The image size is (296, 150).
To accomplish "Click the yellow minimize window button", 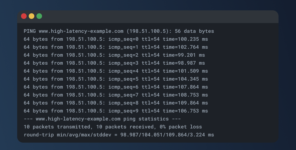I will [31, 16].
